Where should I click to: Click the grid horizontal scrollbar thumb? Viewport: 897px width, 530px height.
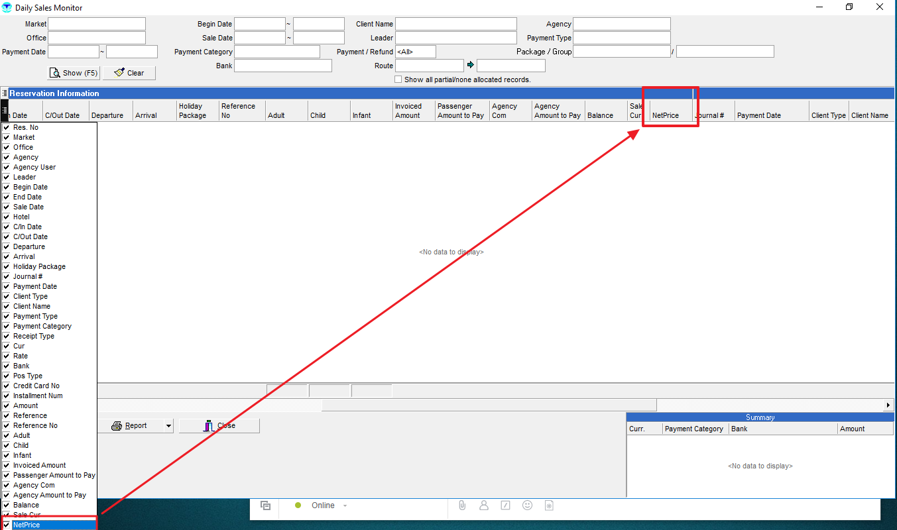click(489, 405)
